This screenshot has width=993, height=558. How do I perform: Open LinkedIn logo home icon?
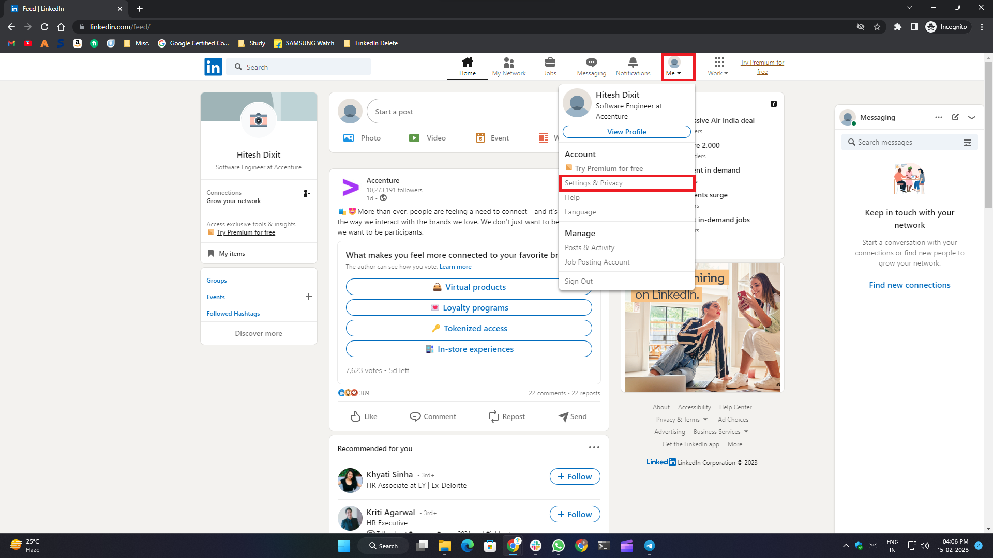tap(213, 67)
